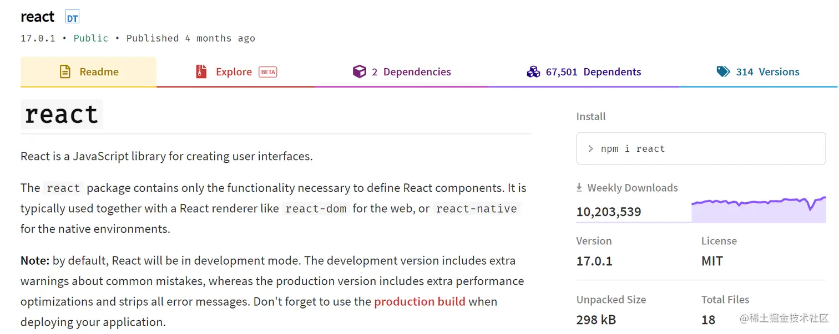This screenshot has height=334, width=839.
Task: Click the large react readme heading
Action: [62, 114]
